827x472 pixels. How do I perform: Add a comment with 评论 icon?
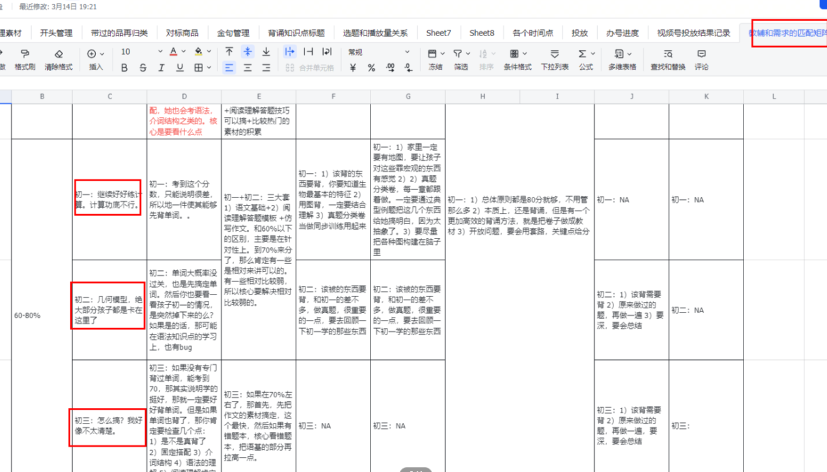tap(701, 59)
